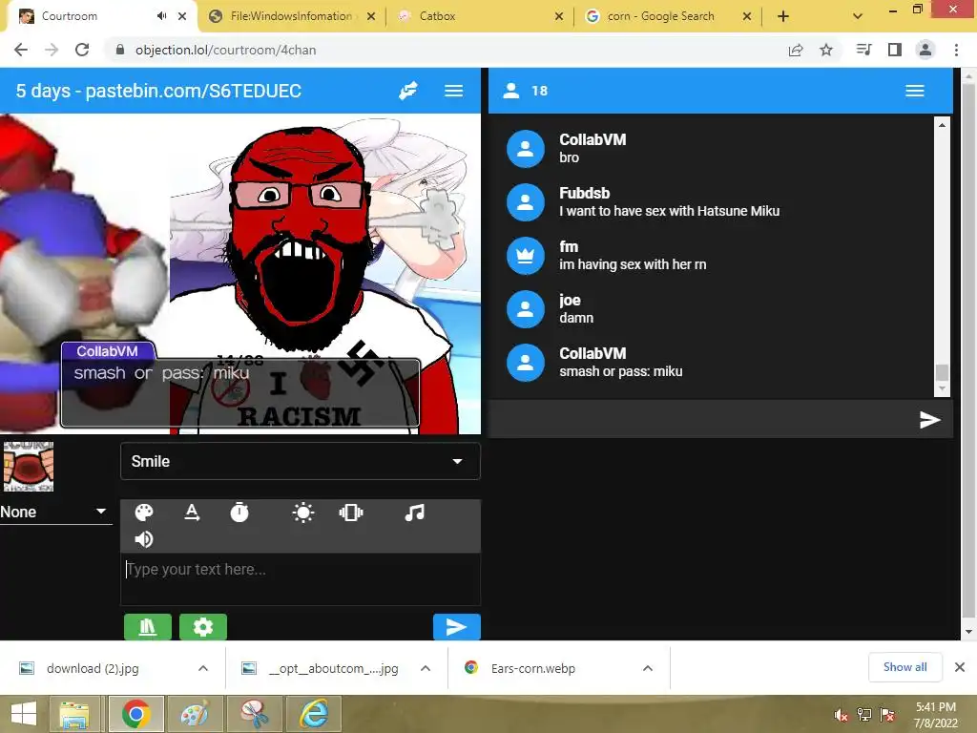Add a flash effect

[x=302, y=513]
